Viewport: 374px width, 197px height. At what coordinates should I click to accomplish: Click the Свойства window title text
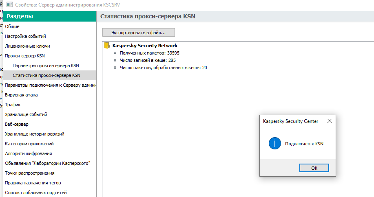tap(68, 4)
